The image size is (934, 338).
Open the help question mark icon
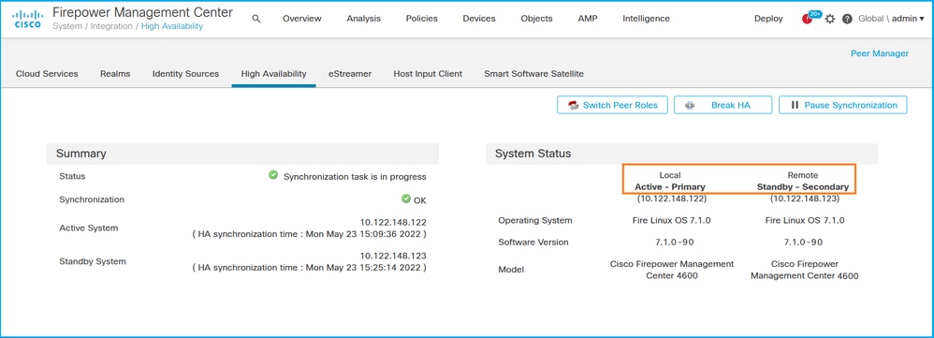(x=847, y=19)
